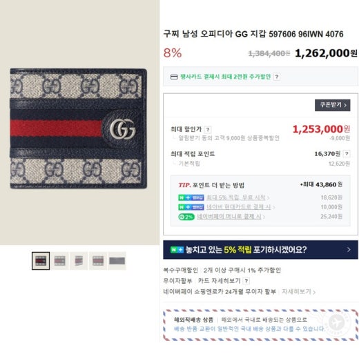Click the 쿠폰받기 button
The image size is (359, 359).
point(332,105)
